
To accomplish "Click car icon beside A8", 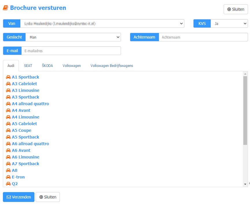I will [8, 170].
